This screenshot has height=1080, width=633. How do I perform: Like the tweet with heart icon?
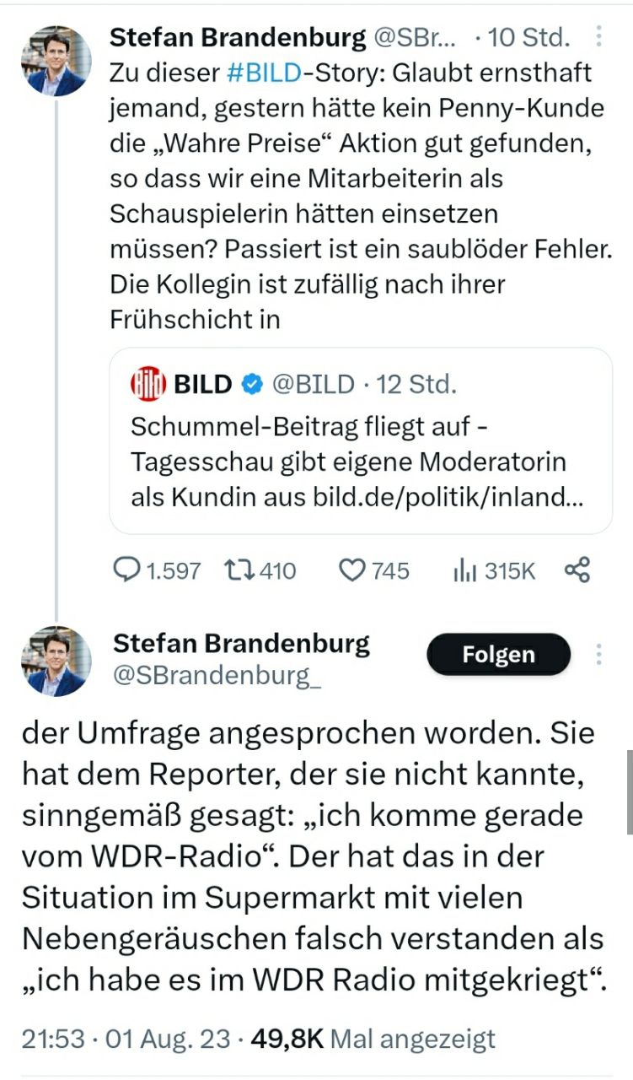351,571
